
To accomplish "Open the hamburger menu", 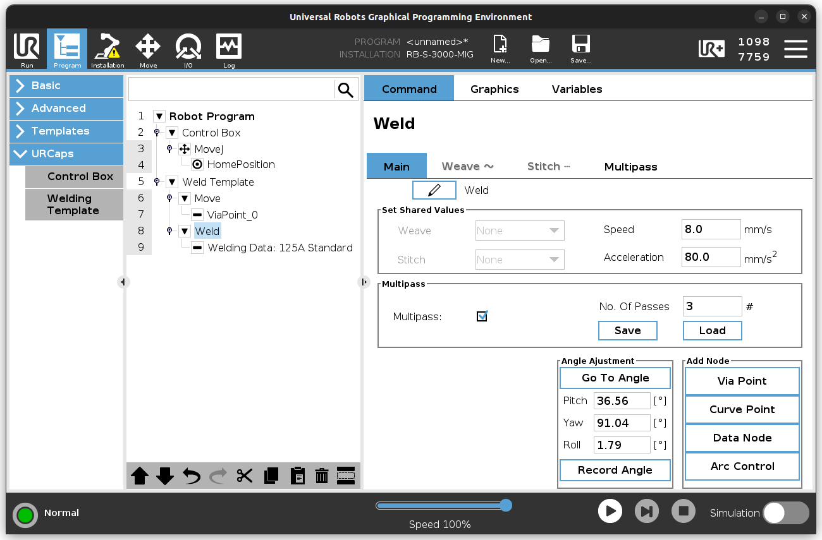I will click(795, 49).
